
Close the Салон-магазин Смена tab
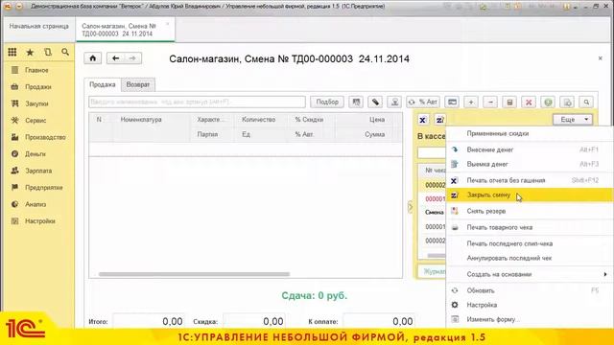coord(167,24)
